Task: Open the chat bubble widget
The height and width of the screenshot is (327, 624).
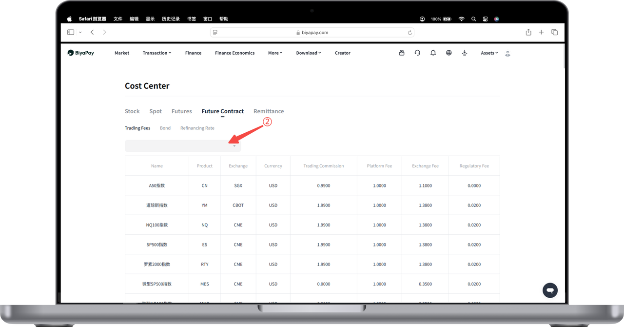Action: click(x=550, y=290)
